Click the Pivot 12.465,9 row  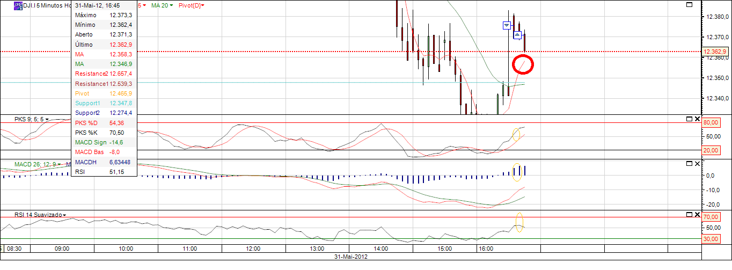pyautogui.click(x=104, y=93)
